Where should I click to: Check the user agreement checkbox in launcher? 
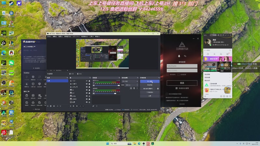click(x=167, y=94)
